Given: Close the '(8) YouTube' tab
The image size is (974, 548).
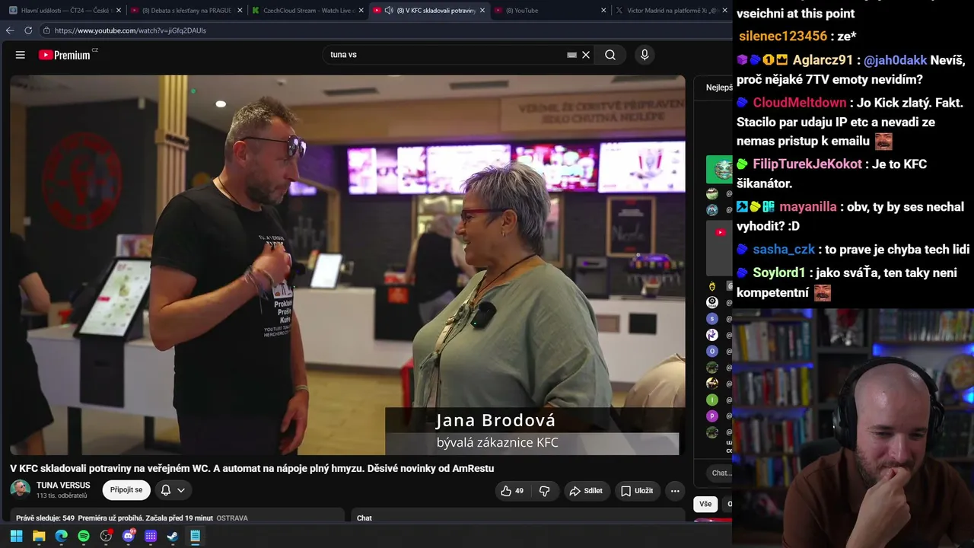Looking at the screenshot, I should pyautogui.click(x=603, y=11).
